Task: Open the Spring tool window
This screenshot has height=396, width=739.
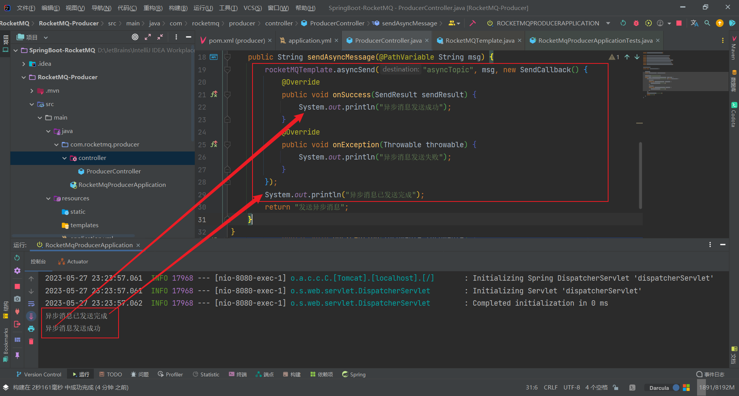Action: (x=354, y=374)
